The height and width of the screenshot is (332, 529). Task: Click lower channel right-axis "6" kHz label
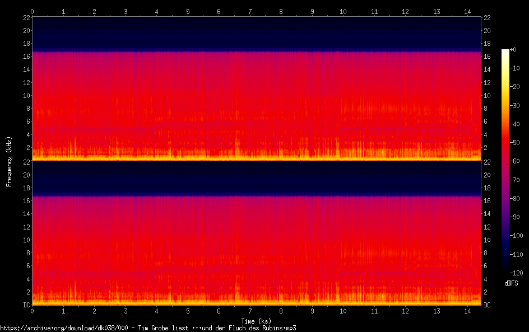[485, 265]
